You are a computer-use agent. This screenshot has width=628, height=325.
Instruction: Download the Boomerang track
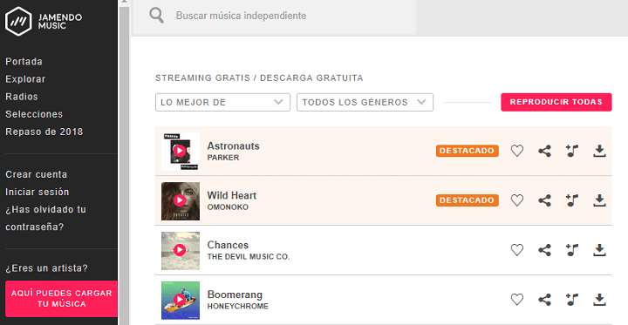click(599, 300)
